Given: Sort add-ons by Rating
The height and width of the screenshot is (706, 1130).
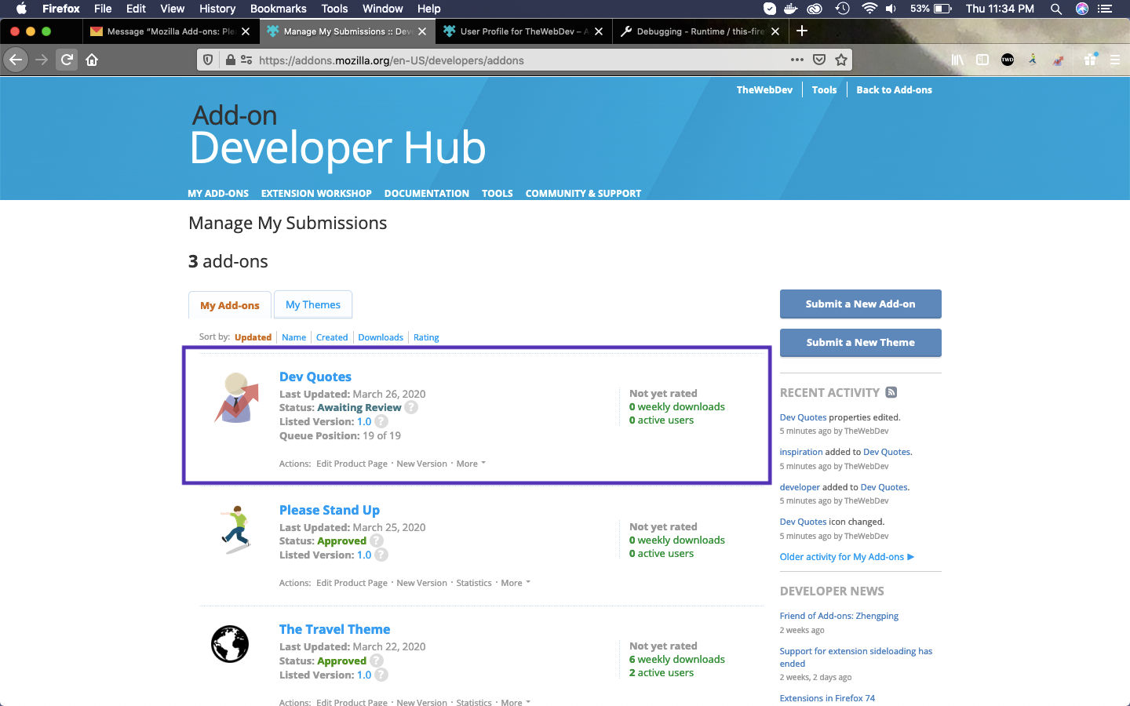Looking at the screenshot, I should click(426, 337).
